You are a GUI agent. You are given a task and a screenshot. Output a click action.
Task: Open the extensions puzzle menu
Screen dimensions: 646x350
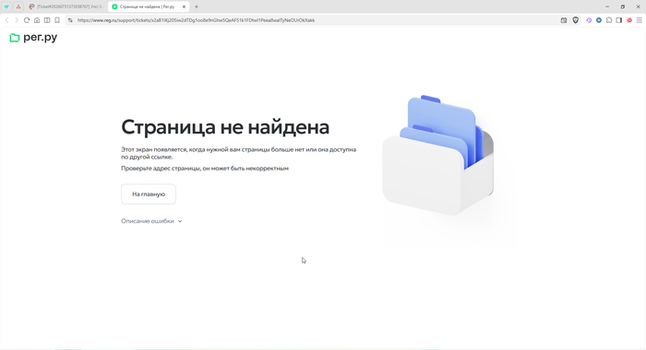click(x=609, y=20)
